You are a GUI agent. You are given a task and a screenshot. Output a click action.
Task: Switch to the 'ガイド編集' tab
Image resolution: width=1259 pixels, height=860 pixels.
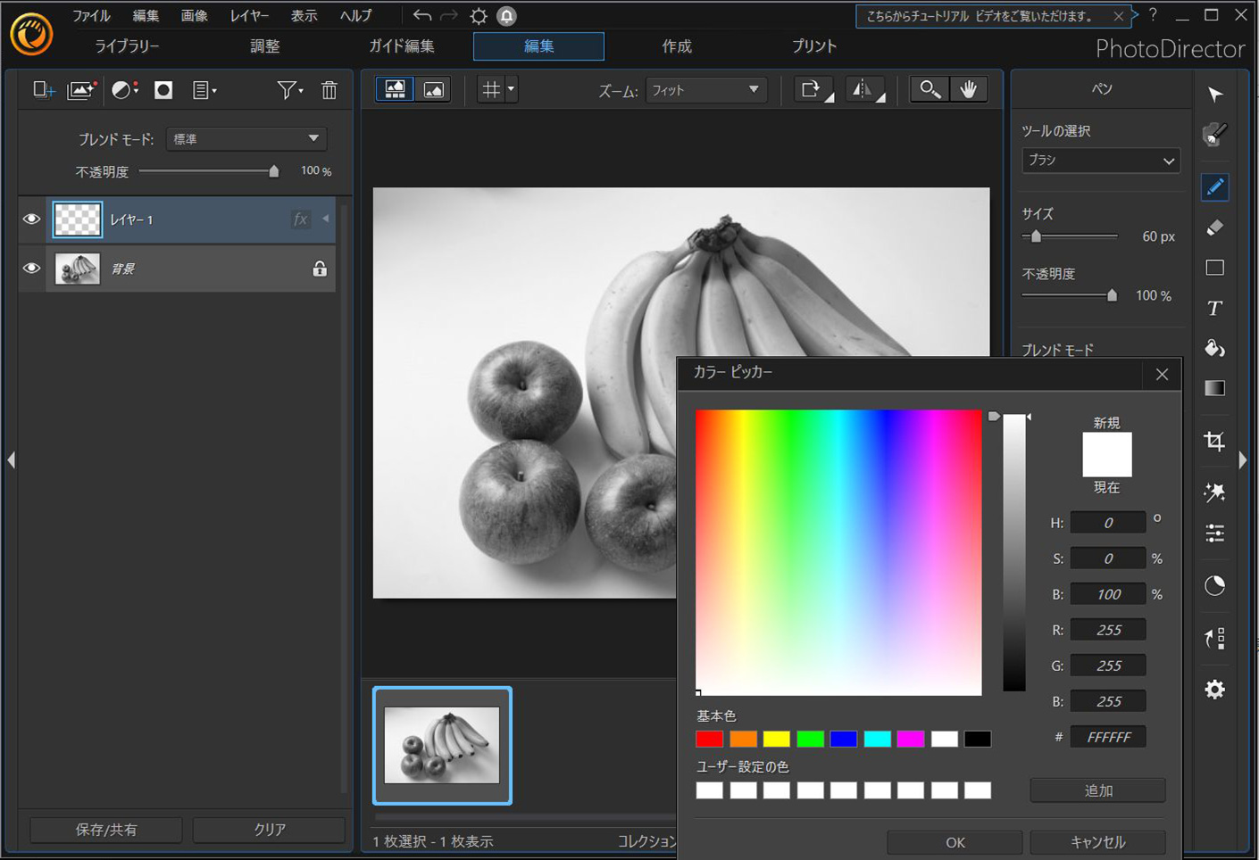pyautogui.click(x=402, y=46)
